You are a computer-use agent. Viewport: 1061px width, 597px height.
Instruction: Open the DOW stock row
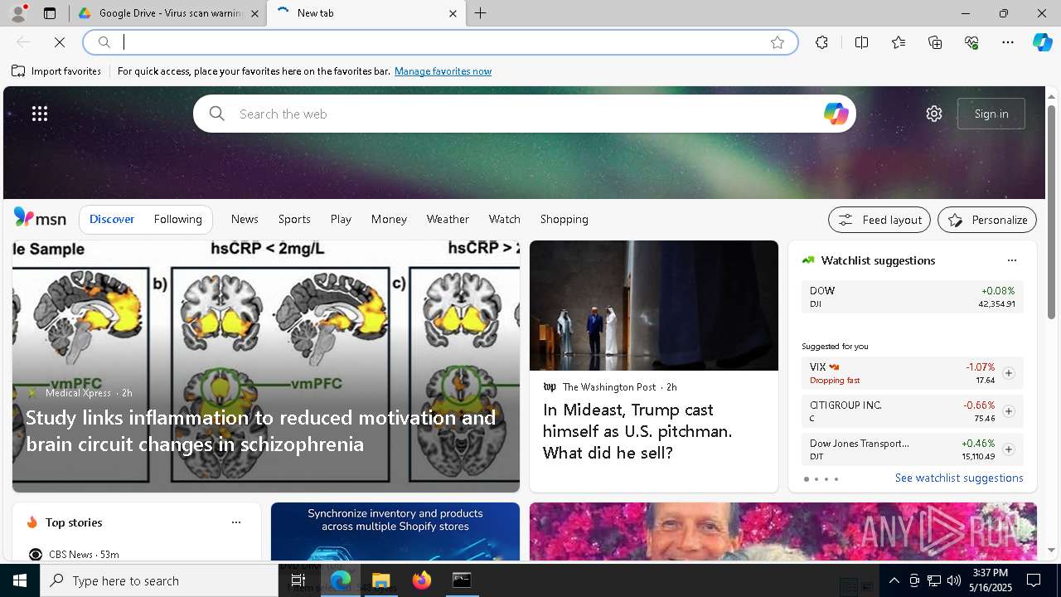coord(912,297)
